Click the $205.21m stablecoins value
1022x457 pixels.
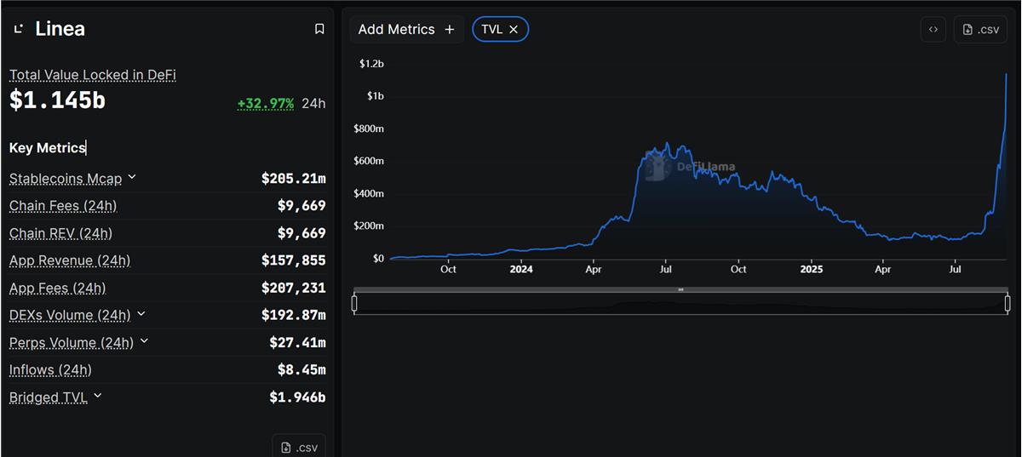(x=294, y=179)
